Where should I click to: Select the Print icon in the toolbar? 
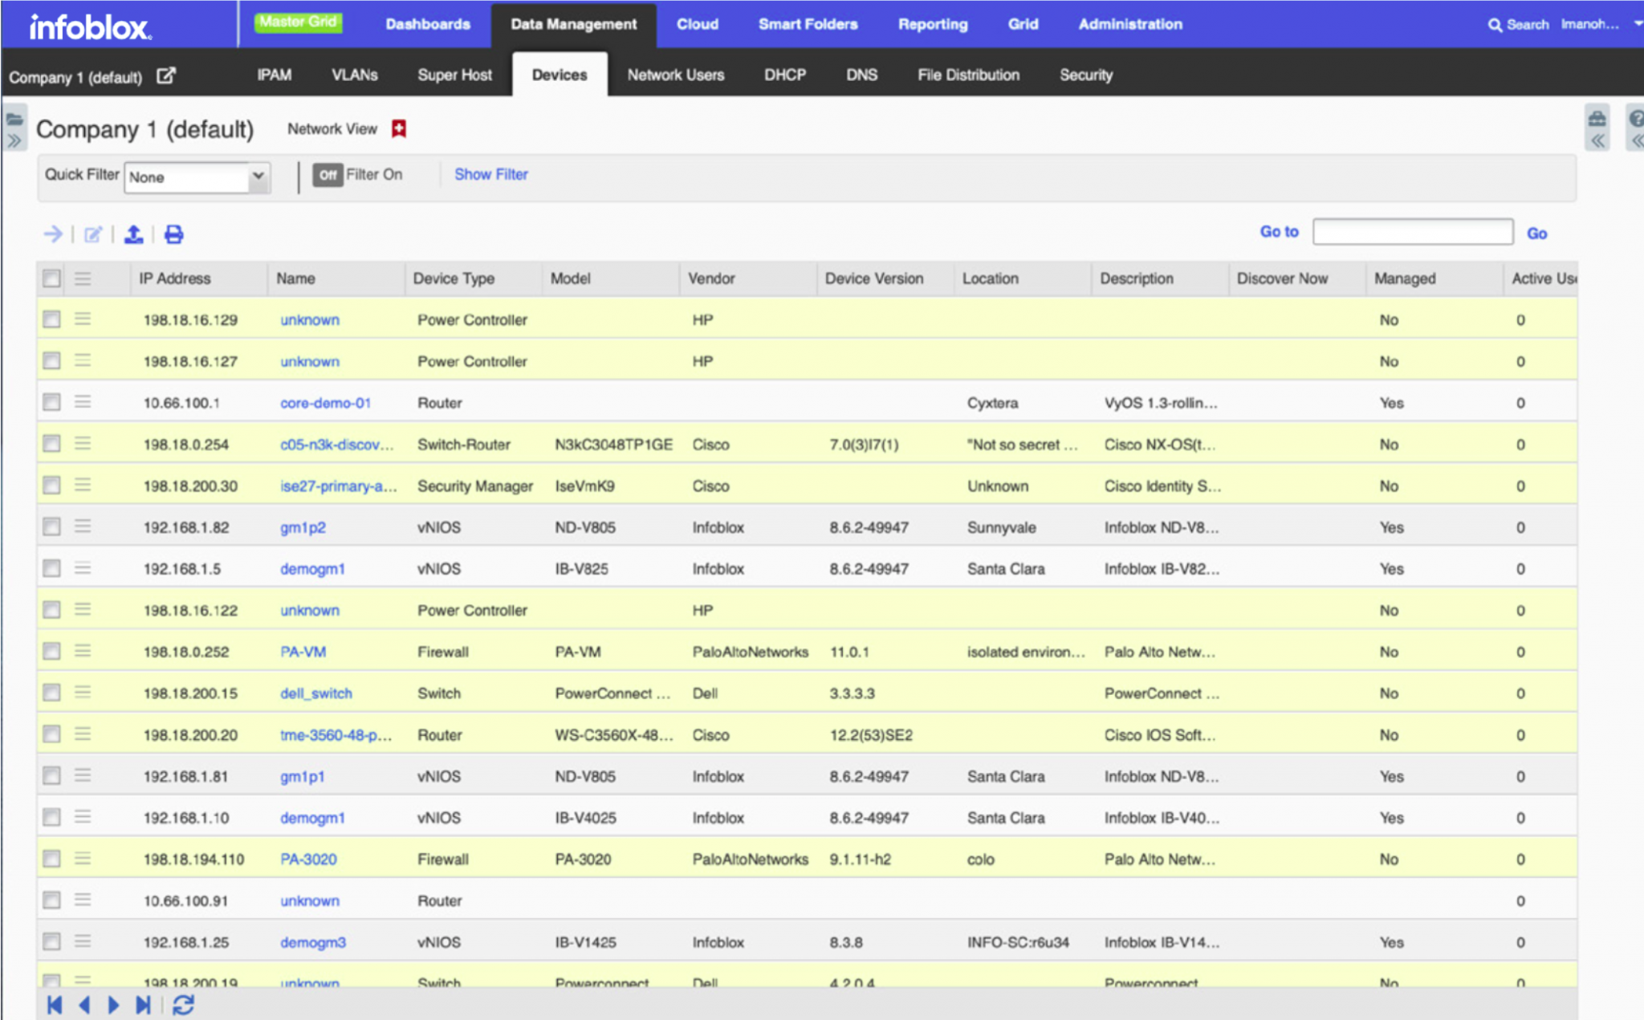(173, 234)
